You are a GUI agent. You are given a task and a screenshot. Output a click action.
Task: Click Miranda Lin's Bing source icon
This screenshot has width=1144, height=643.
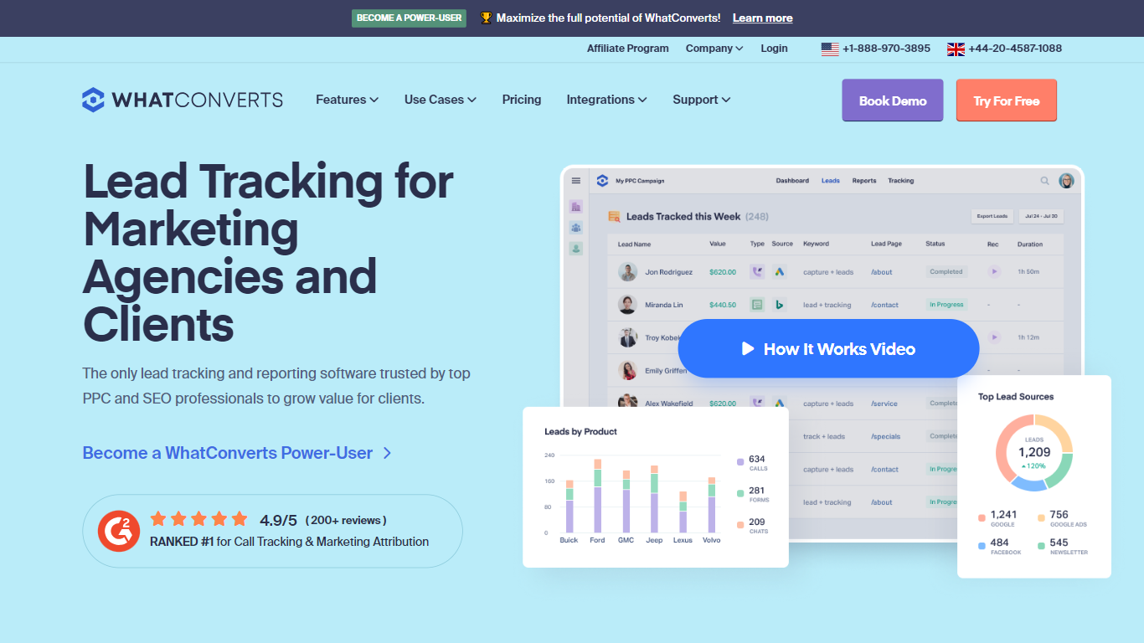click(779, 305)
